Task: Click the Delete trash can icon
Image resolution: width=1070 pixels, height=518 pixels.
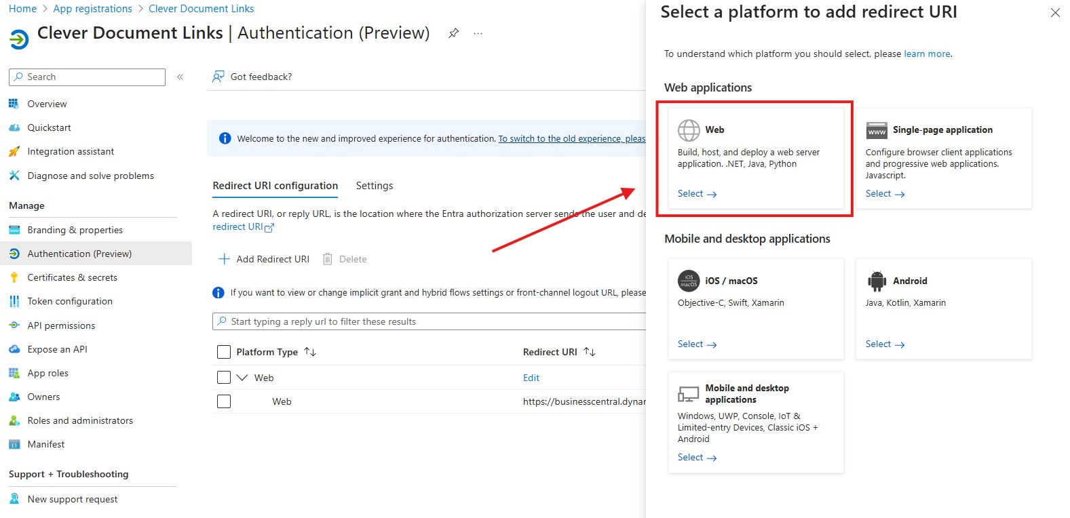Action: [328, 259]
